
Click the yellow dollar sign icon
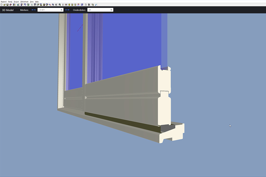click(69, 5)
